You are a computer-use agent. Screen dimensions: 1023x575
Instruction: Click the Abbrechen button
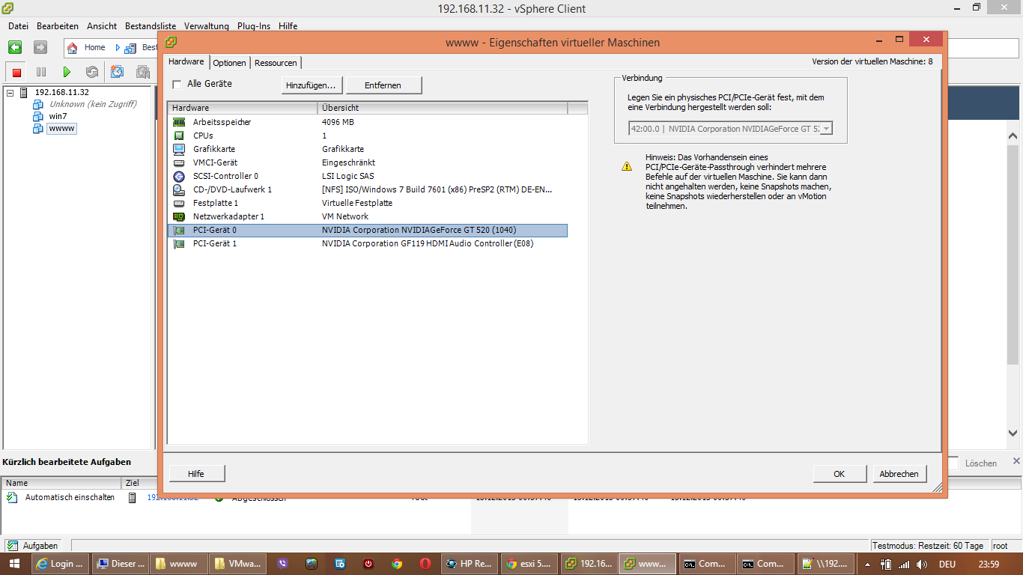point(899,473)
